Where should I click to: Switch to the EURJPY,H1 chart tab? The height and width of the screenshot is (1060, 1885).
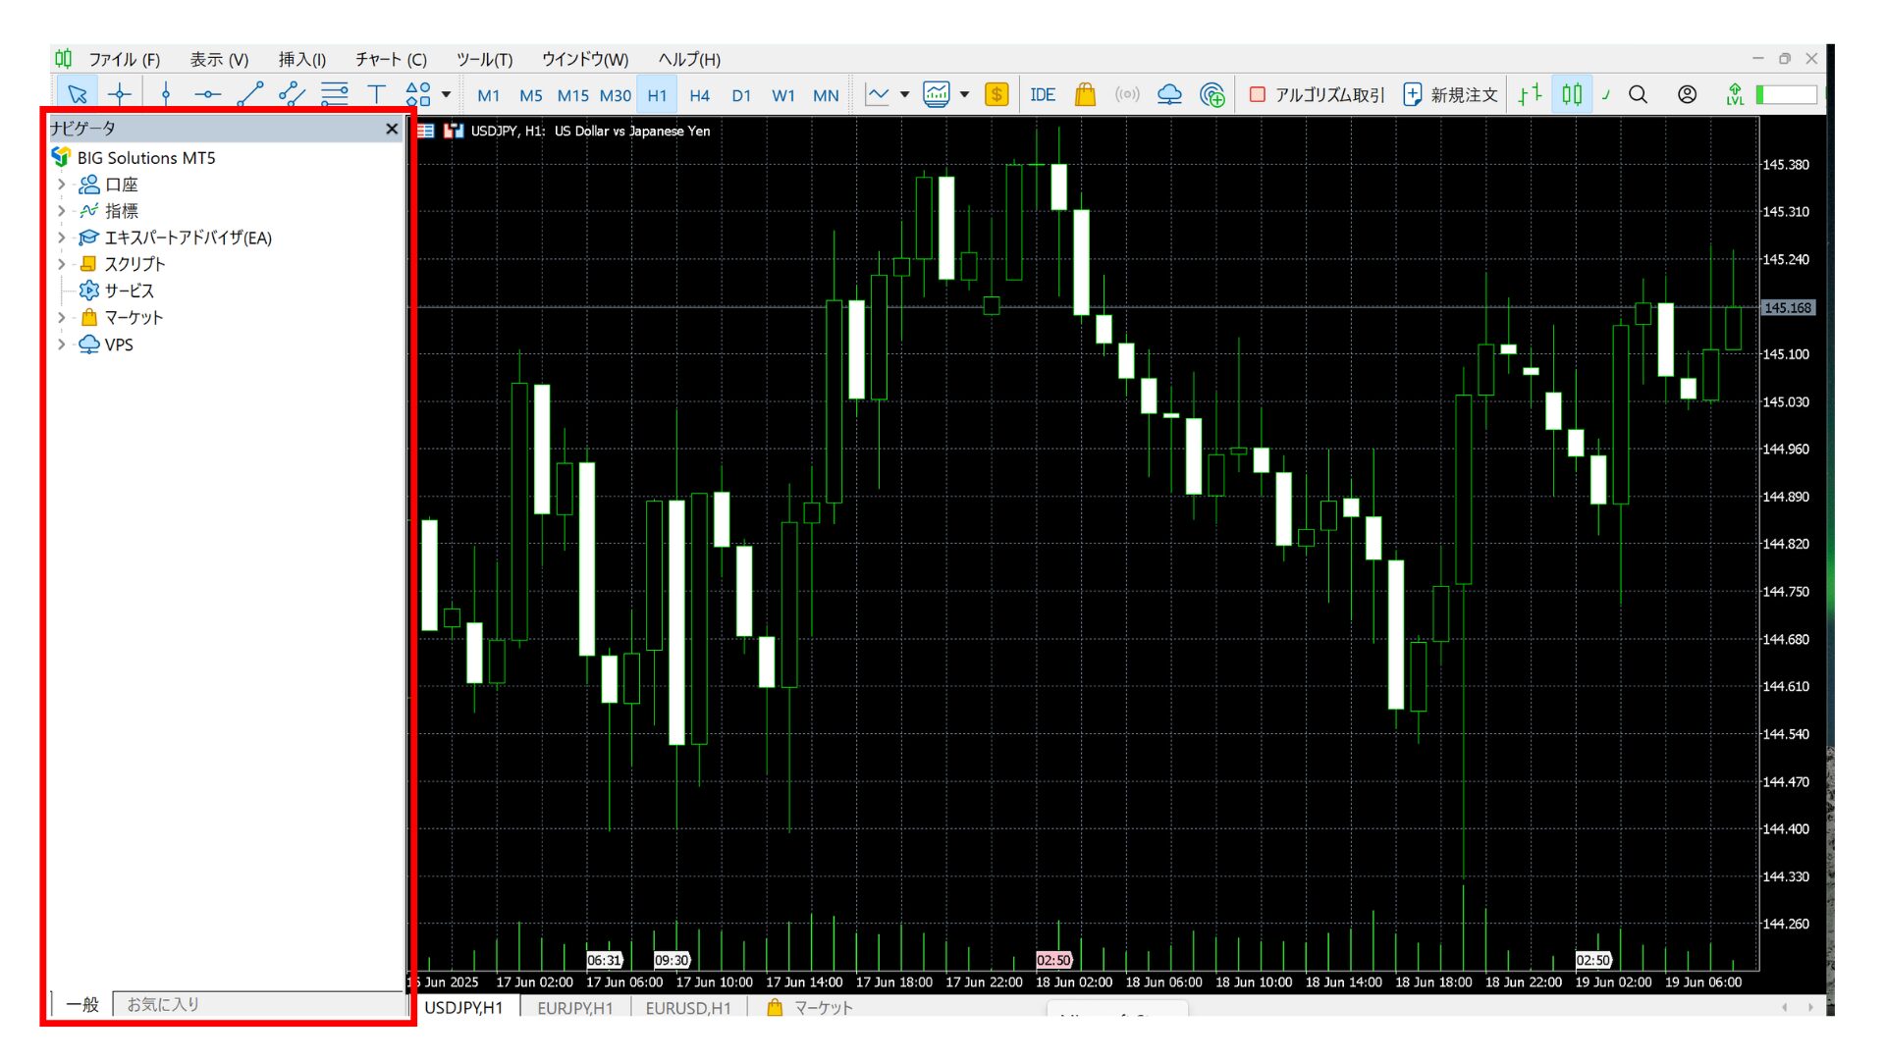[x=574, y=1008]
